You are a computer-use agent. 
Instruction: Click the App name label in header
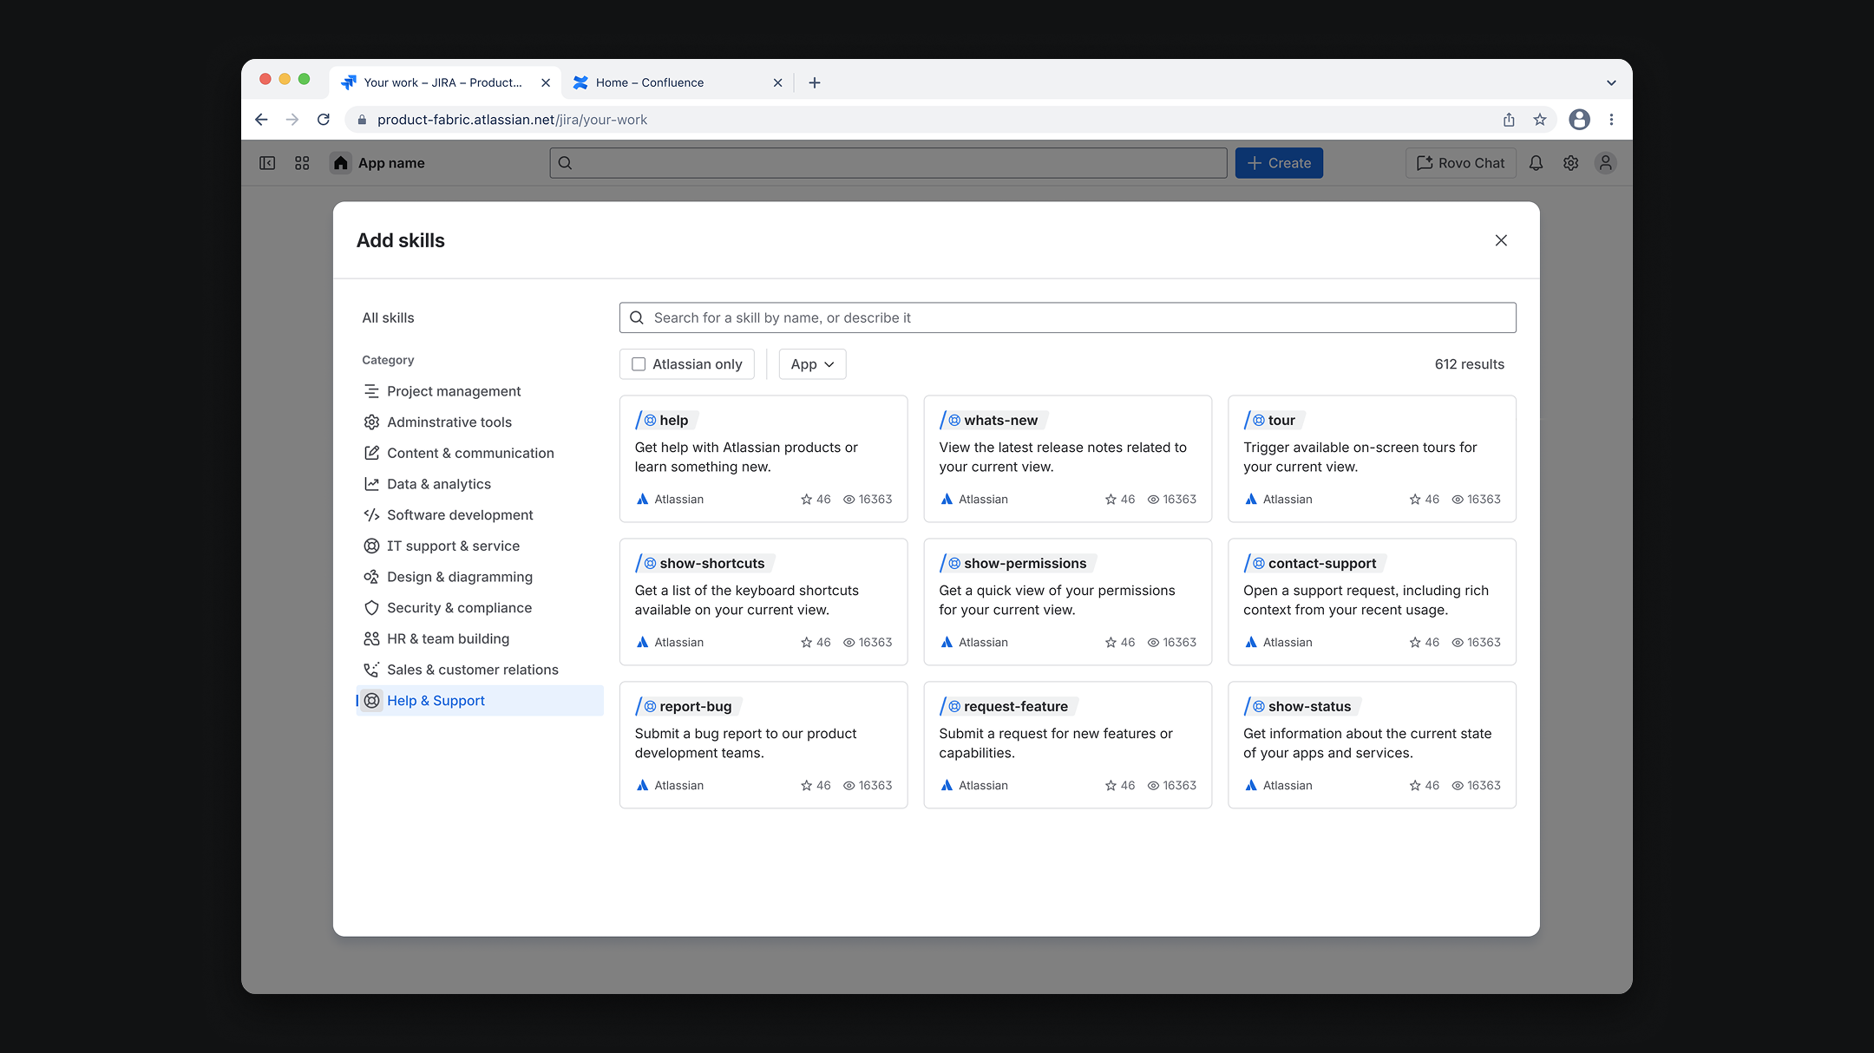391,163
